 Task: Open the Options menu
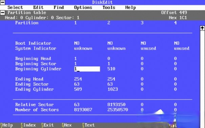(x=83, y=7)
